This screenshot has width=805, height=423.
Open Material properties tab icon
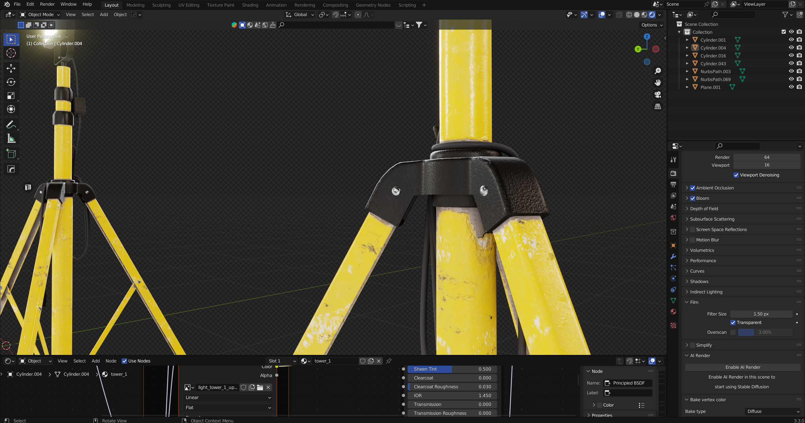[x=673, y=312]
